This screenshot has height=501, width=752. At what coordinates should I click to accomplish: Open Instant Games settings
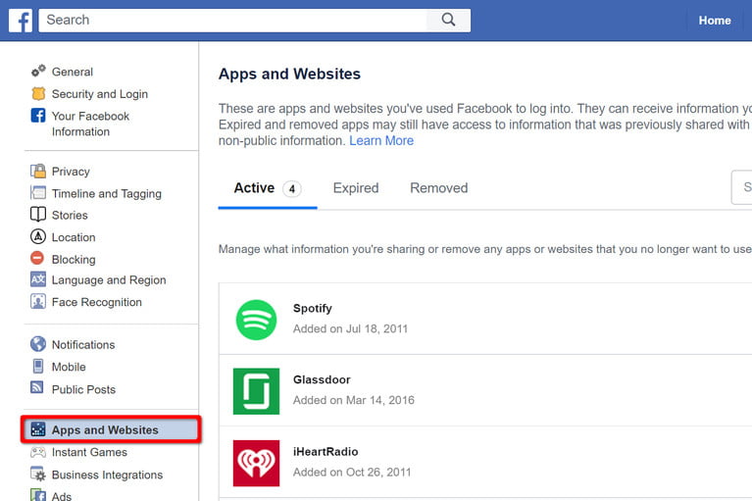click(x=89, y=452)
